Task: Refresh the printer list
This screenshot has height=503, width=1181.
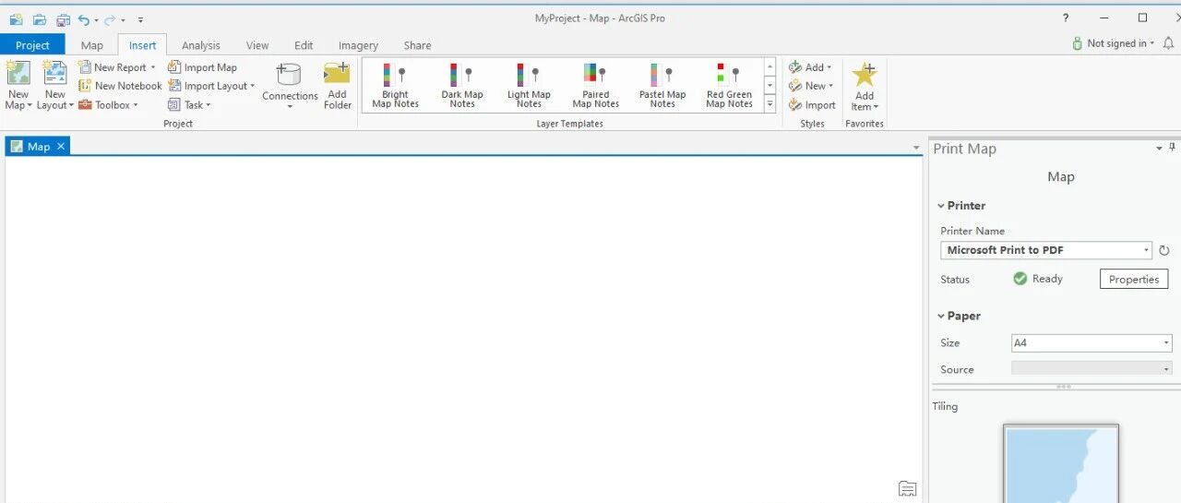Action: click(1164, 250)
